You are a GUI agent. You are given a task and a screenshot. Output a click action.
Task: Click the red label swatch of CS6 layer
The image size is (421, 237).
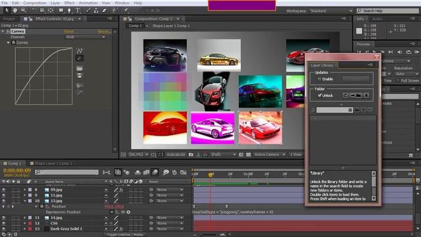30,223
